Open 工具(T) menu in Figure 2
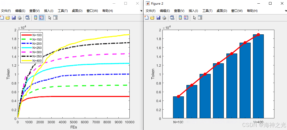Viewport: 287px width, 130px height. 207,11
